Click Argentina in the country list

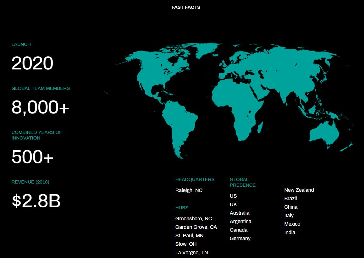pos(240,222)
